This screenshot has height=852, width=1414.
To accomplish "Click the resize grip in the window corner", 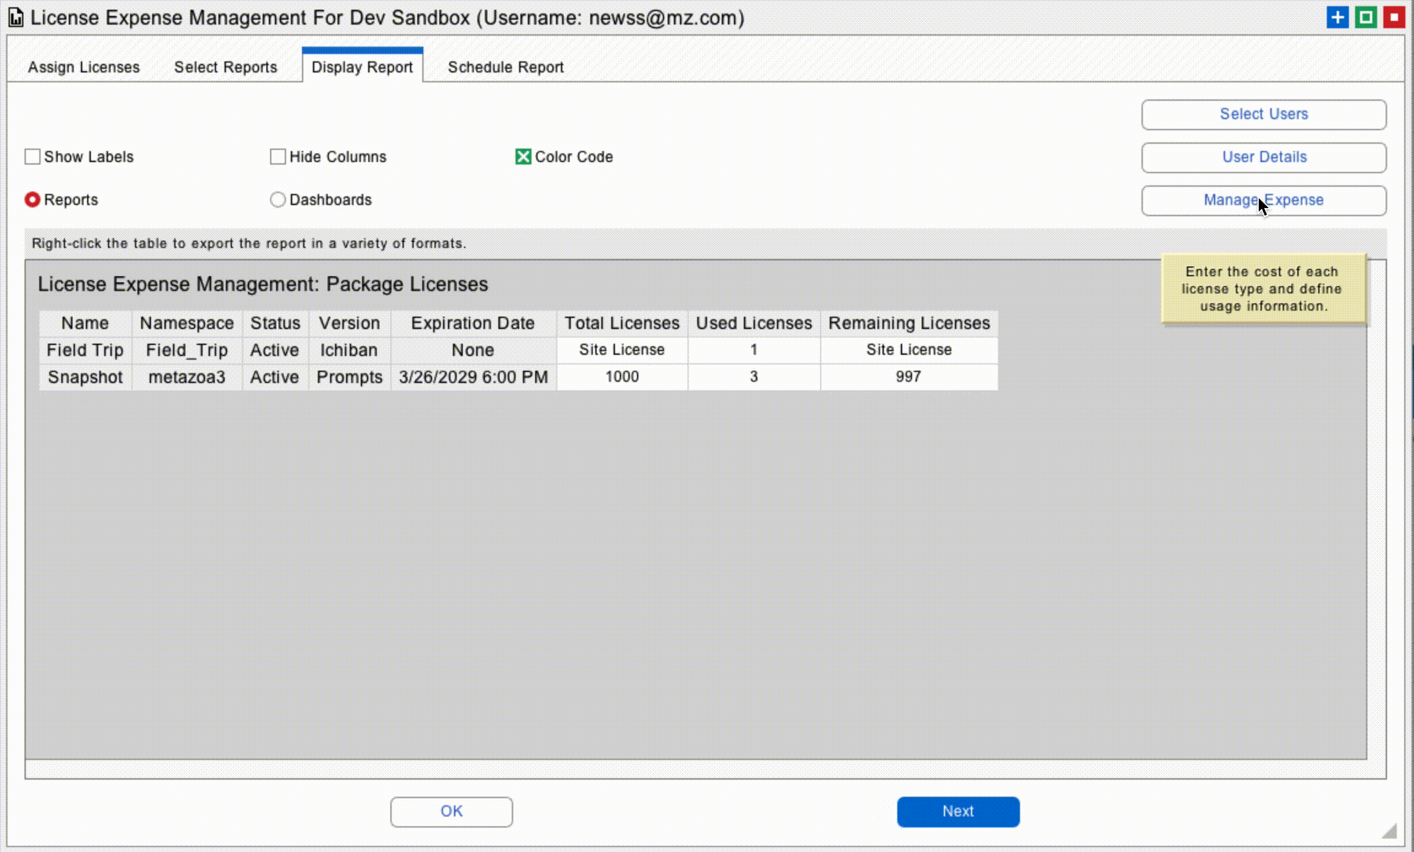I will point(1390,831).
